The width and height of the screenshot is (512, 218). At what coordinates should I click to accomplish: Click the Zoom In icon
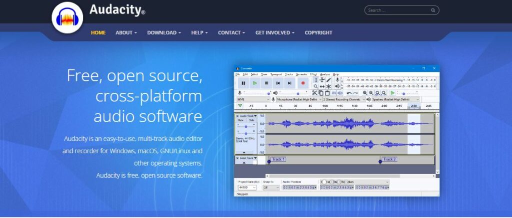click(x=364, y=93)
